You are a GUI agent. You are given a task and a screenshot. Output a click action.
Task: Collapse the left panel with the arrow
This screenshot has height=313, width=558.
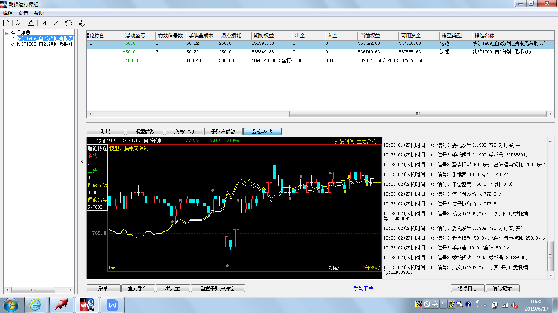tap(82, 161)
